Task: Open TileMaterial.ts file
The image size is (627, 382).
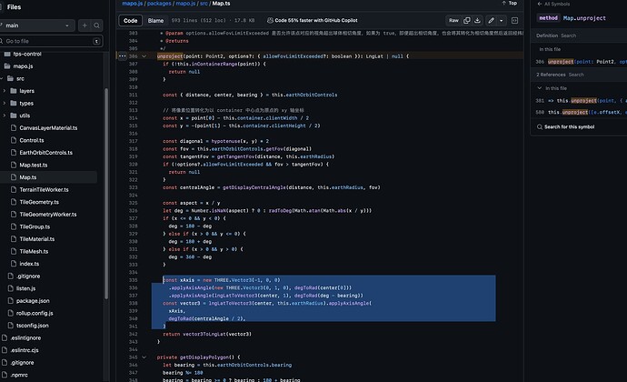Action: pos(36,239)
